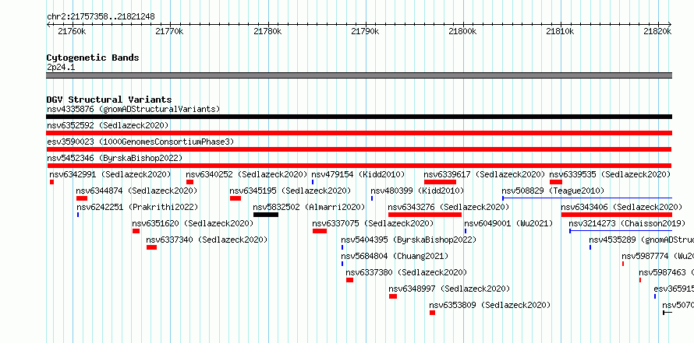This screenshot has height=343, width=694.
Task: Click the DGV Structural Variants track title
Action: click(109, 100)
